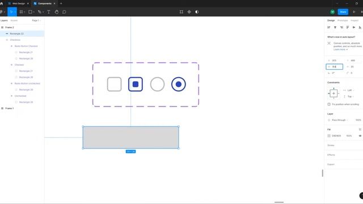Screen dimensions: 363x204
Task: Select the Rectangle shape tool
Action: 30,12
